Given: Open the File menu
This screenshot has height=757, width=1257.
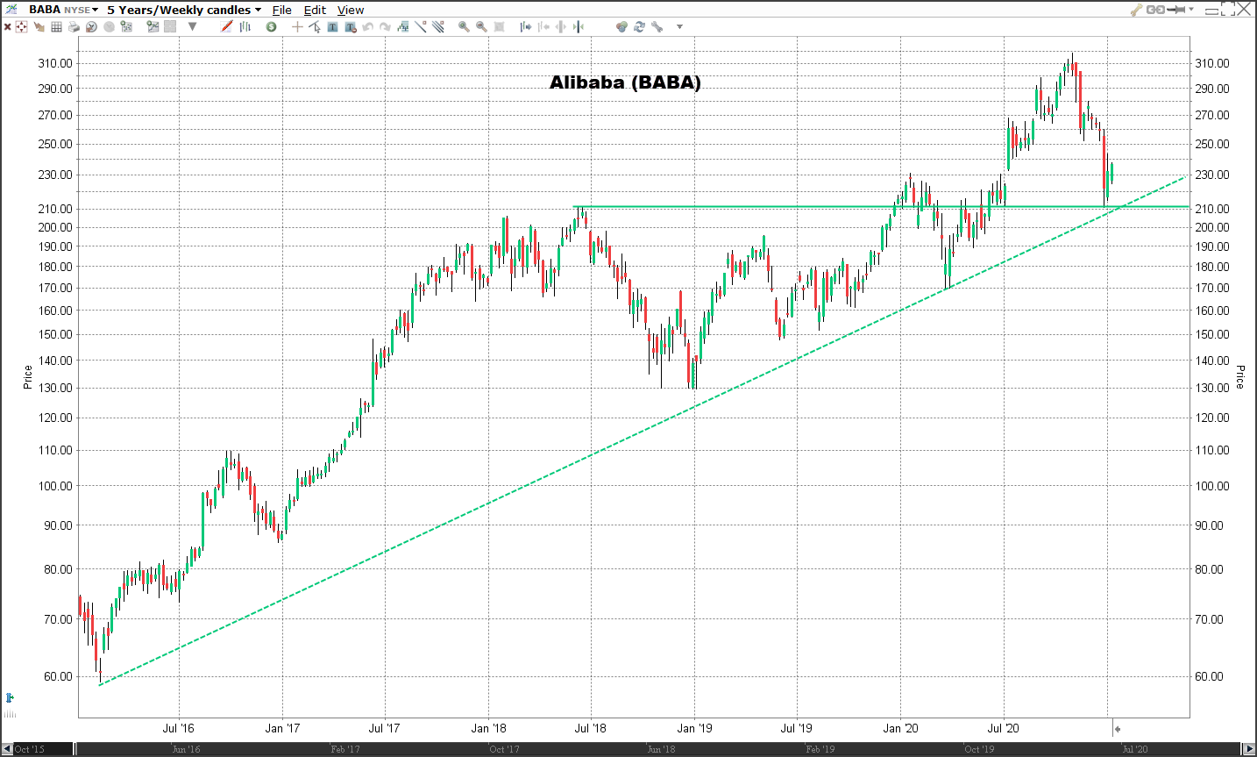Looking at the screenshot, I should [282, 10].
